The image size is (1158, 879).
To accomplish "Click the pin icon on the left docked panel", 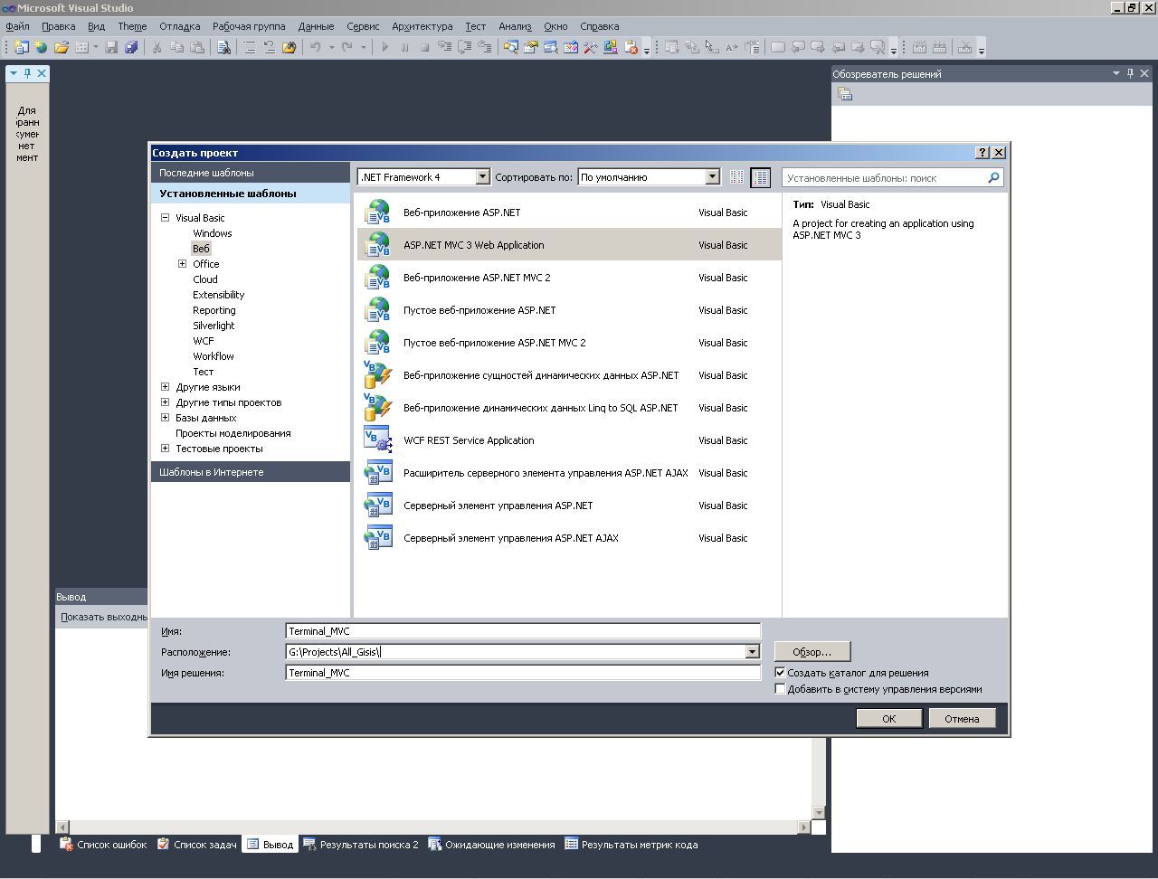I will click(x=27, y=73).
